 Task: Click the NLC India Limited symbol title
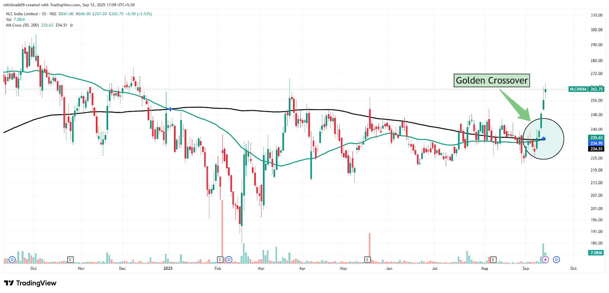(x=22, y=14)
